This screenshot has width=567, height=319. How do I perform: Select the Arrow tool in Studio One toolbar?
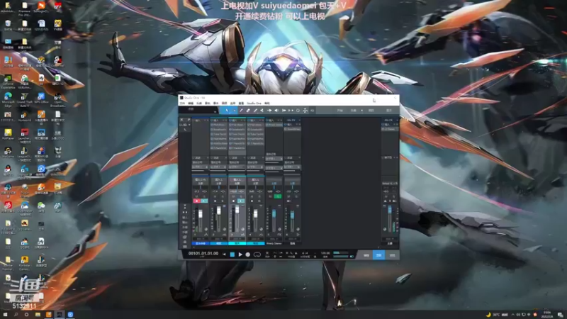227,111
